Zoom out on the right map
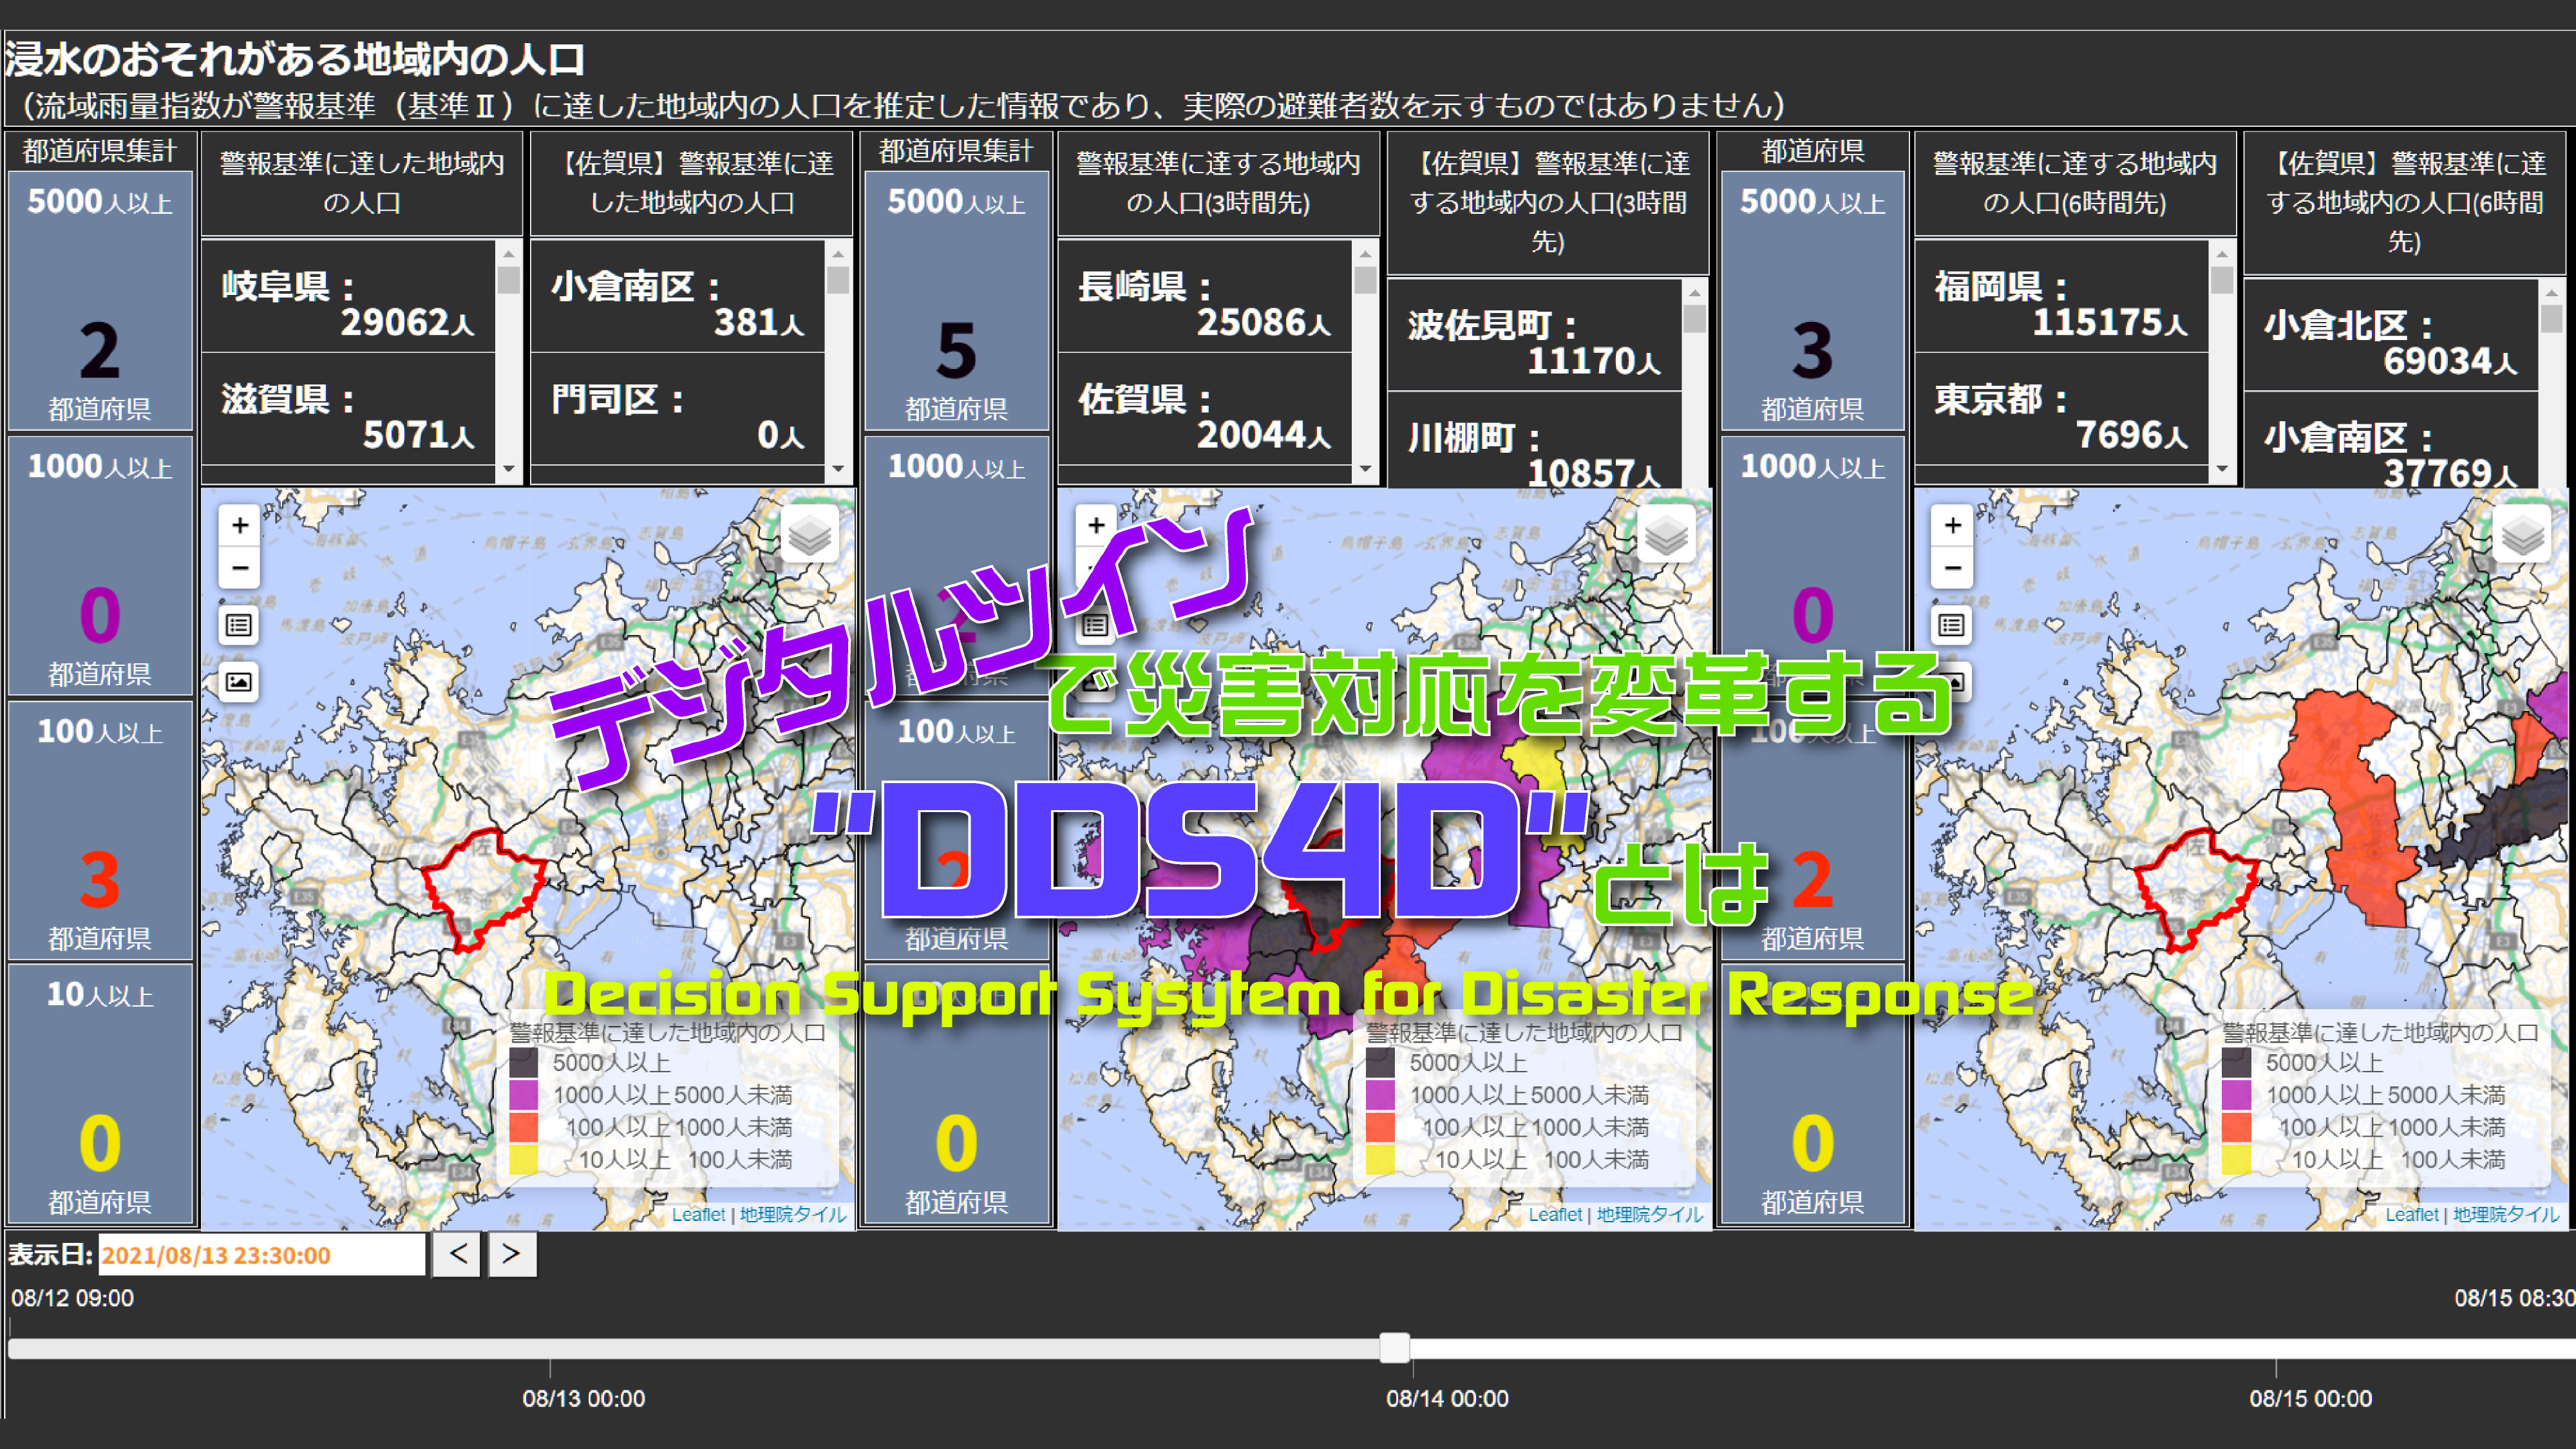The height and width of the screenshot is (1449, 2576). pyautogui.click(x=1952, y=568)
